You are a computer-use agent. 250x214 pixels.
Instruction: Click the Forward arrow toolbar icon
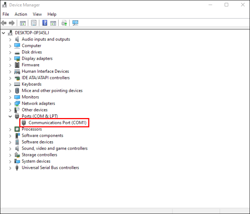tap(12, 23)
